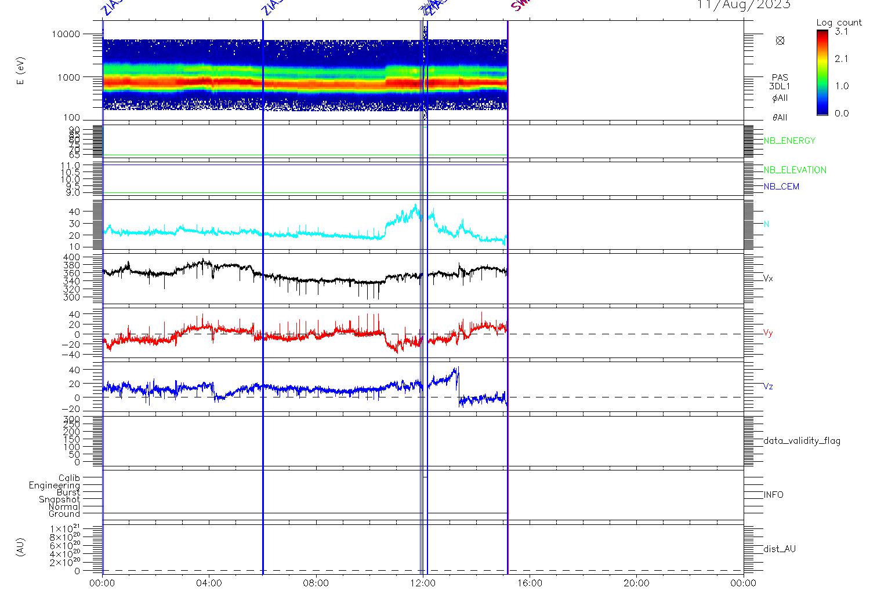Click the 12:00 time axis label
This screenshot has width=877, height=591.
point(423,583)
